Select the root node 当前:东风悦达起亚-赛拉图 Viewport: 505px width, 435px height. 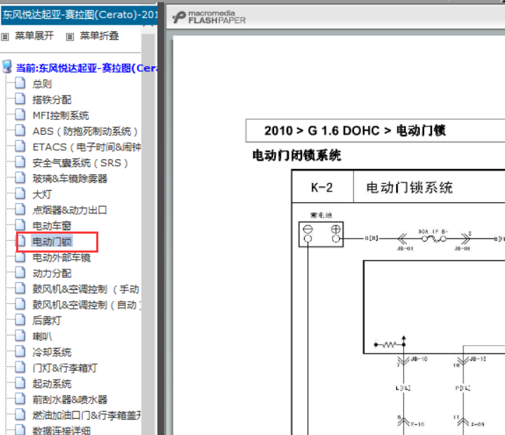click(x=86, y=68)
